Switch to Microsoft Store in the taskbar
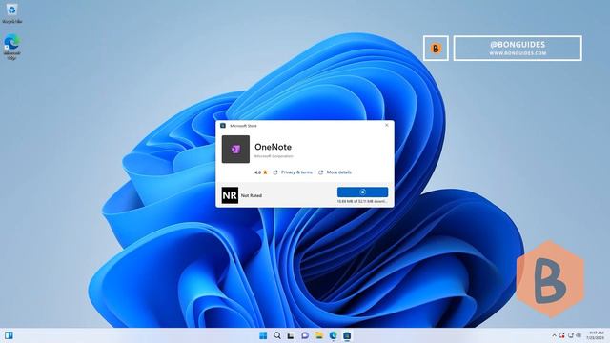610x343 pixels. [347, 335]
